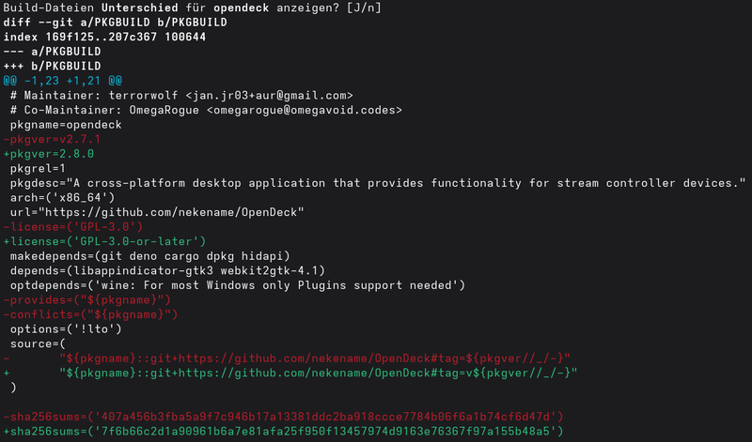Click the jan.jr03+aur@gmail.com maintainer email
Viewport: 752px width, 442px height.
point(271,96)
